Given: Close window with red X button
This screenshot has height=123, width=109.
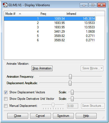Looking at the screenshot, I should (101, 5).
